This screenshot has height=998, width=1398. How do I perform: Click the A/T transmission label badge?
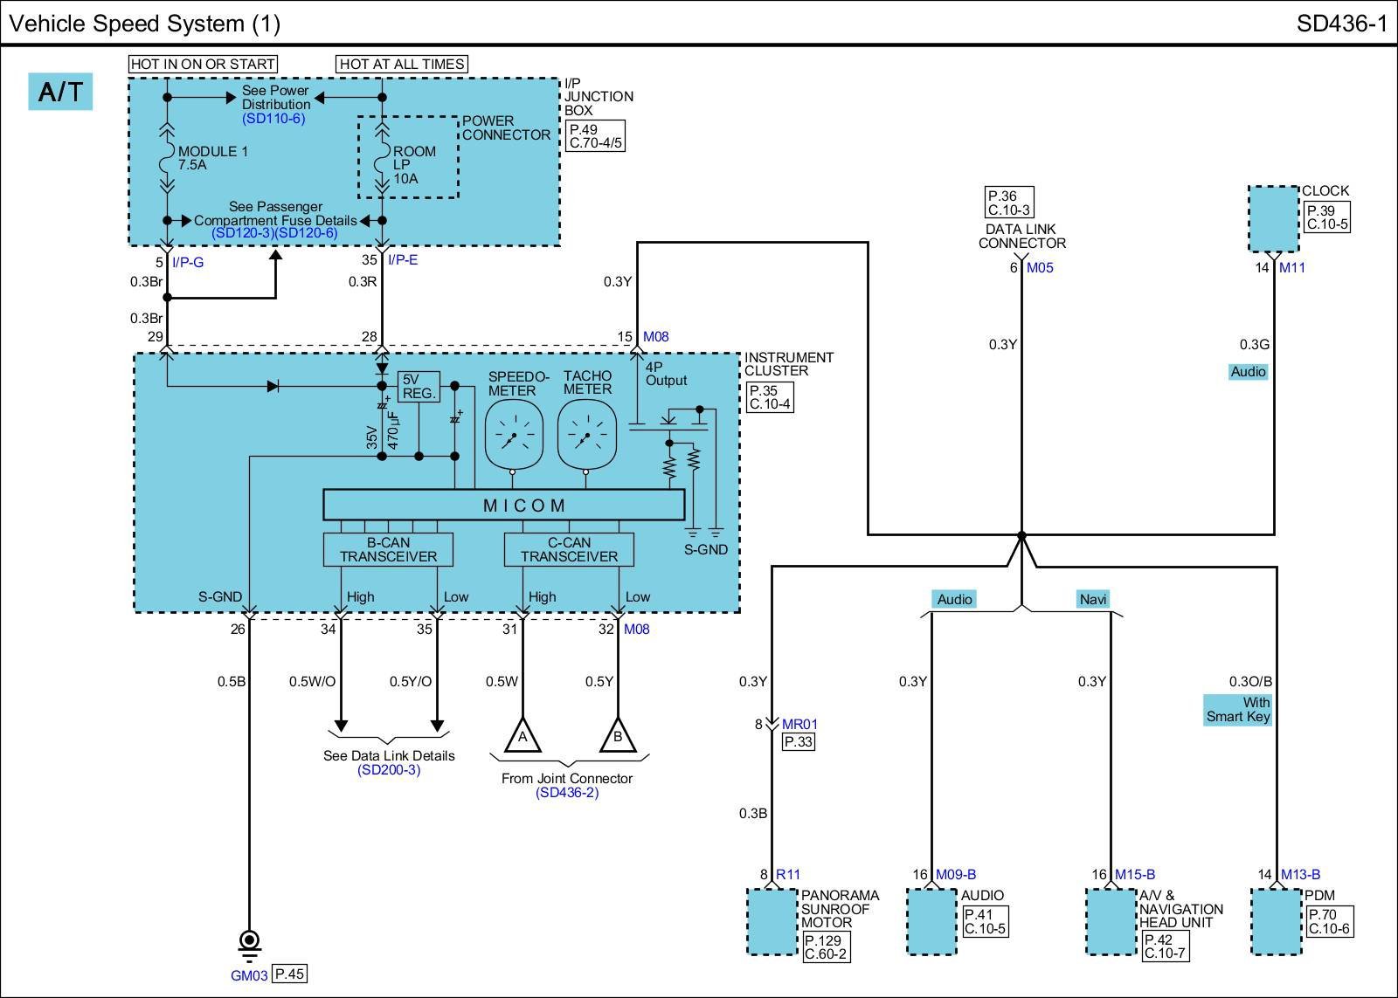click(x=60, y=92)
